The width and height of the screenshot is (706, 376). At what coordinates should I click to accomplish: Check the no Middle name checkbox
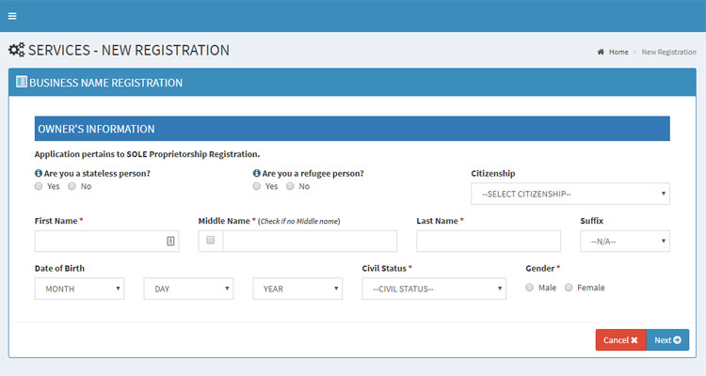210,241
